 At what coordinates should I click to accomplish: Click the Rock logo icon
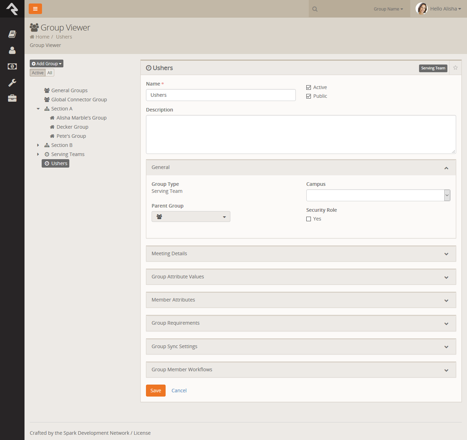click(12, 9)
